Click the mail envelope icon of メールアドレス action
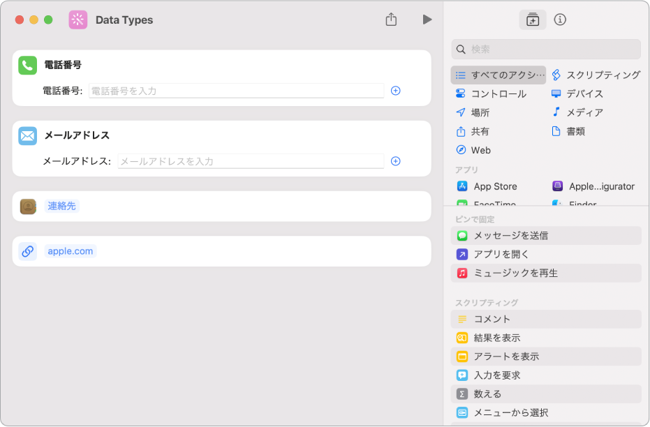 pos(28,136)
